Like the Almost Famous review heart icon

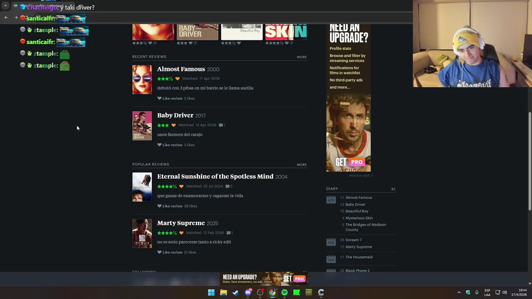pos(159,98)
